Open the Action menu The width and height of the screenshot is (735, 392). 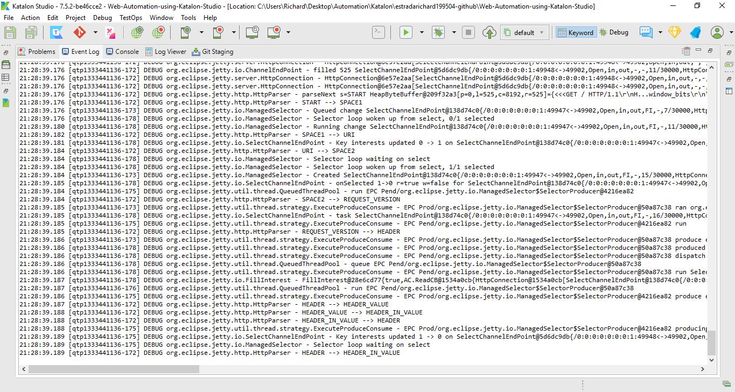(x=30, y=18)
